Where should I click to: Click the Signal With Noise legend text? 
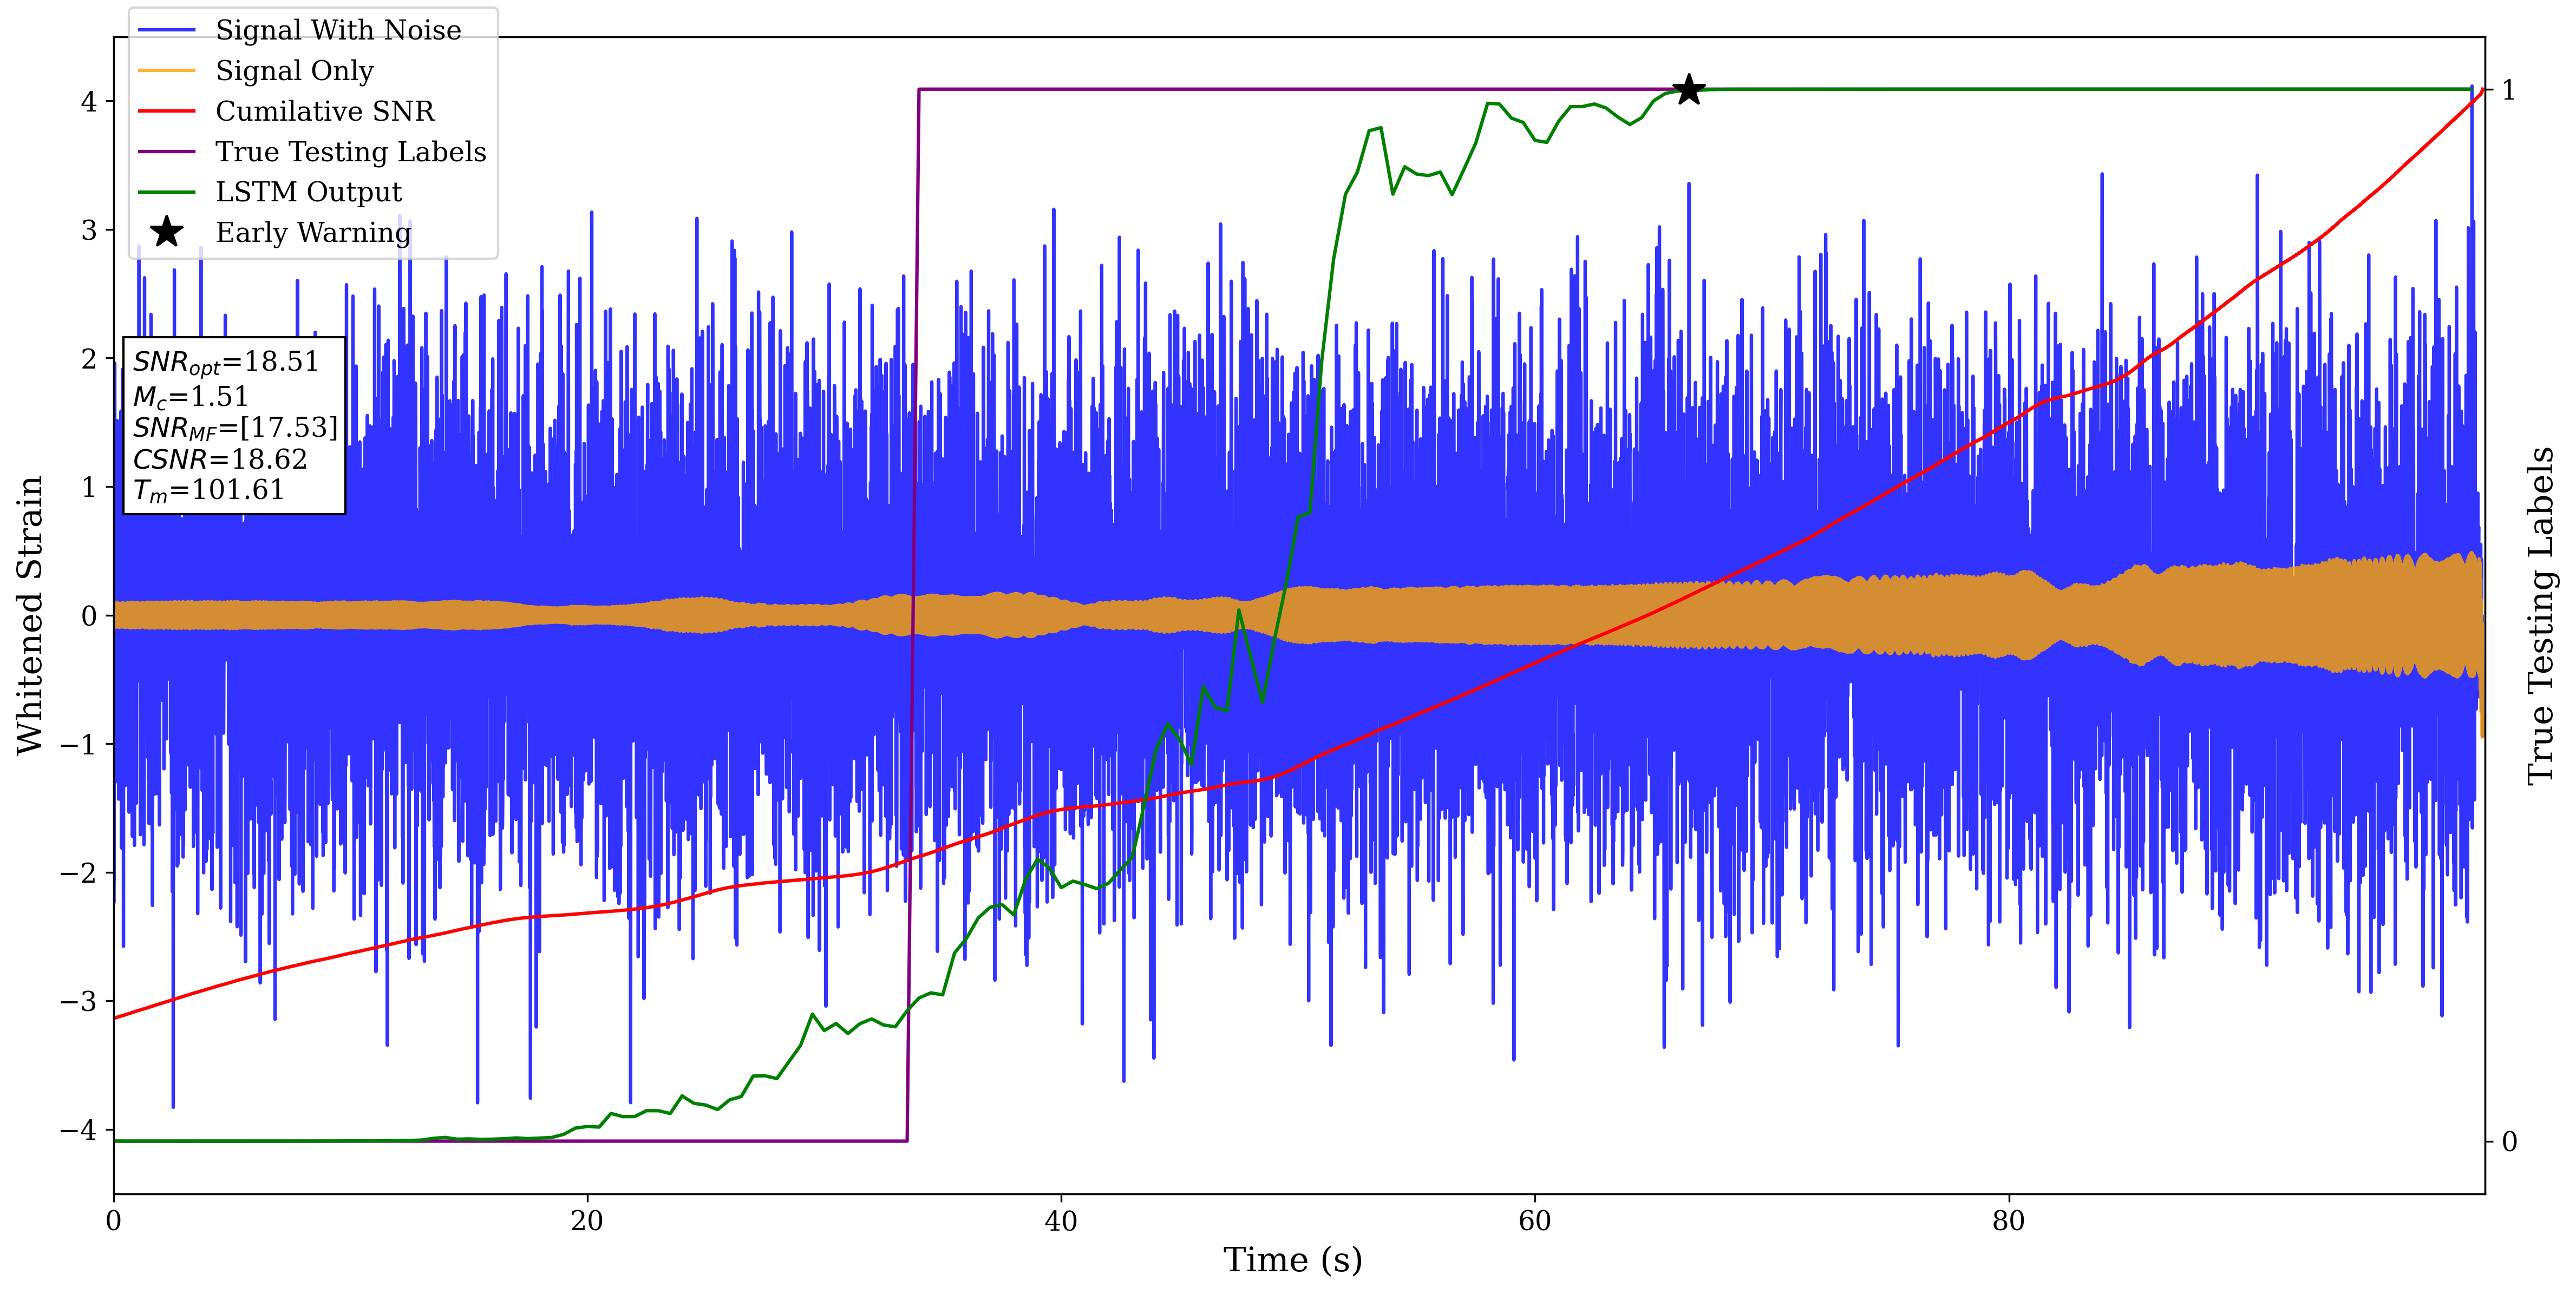pos(338,30)
